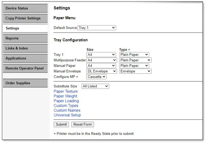Go to Custom Types link

66,106
